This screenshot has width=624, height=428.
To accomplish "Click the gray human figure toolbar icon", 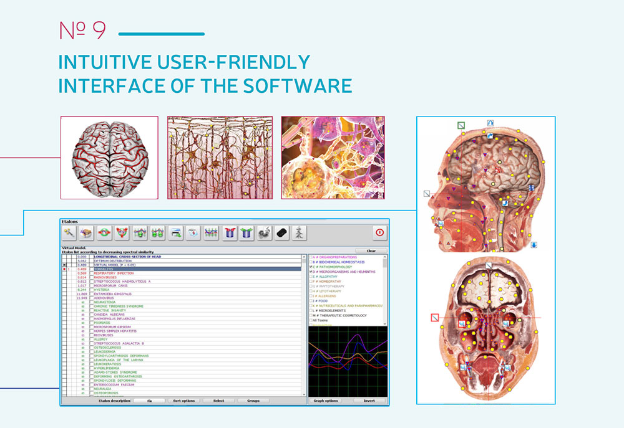I will click(x=300, y=233).
